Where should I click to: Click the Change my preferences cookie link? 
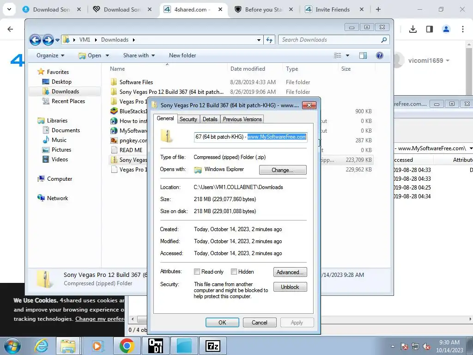coord(100,319)
